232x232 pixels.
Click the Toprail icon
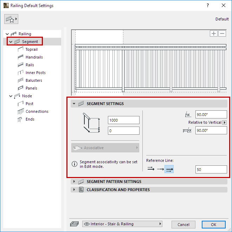pyautogui.click(x=20, y=49)
